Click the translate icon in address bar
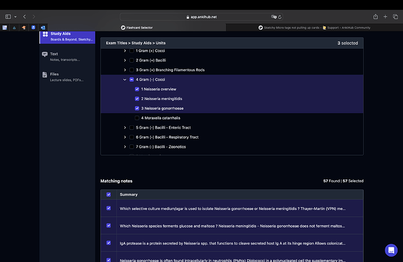Image resolution: width=403 pixels, height=262 pixels. pos(273,17)
